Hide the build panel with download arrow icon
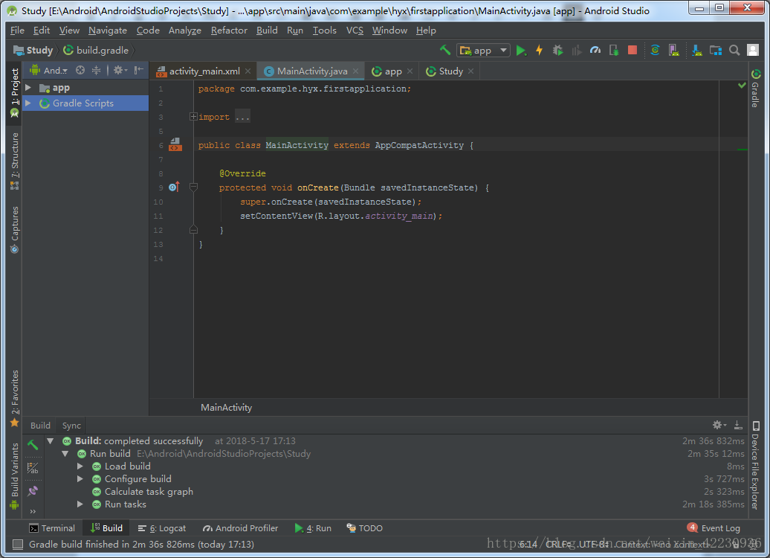This screenshot has height=558, width=770. [738, 425]
